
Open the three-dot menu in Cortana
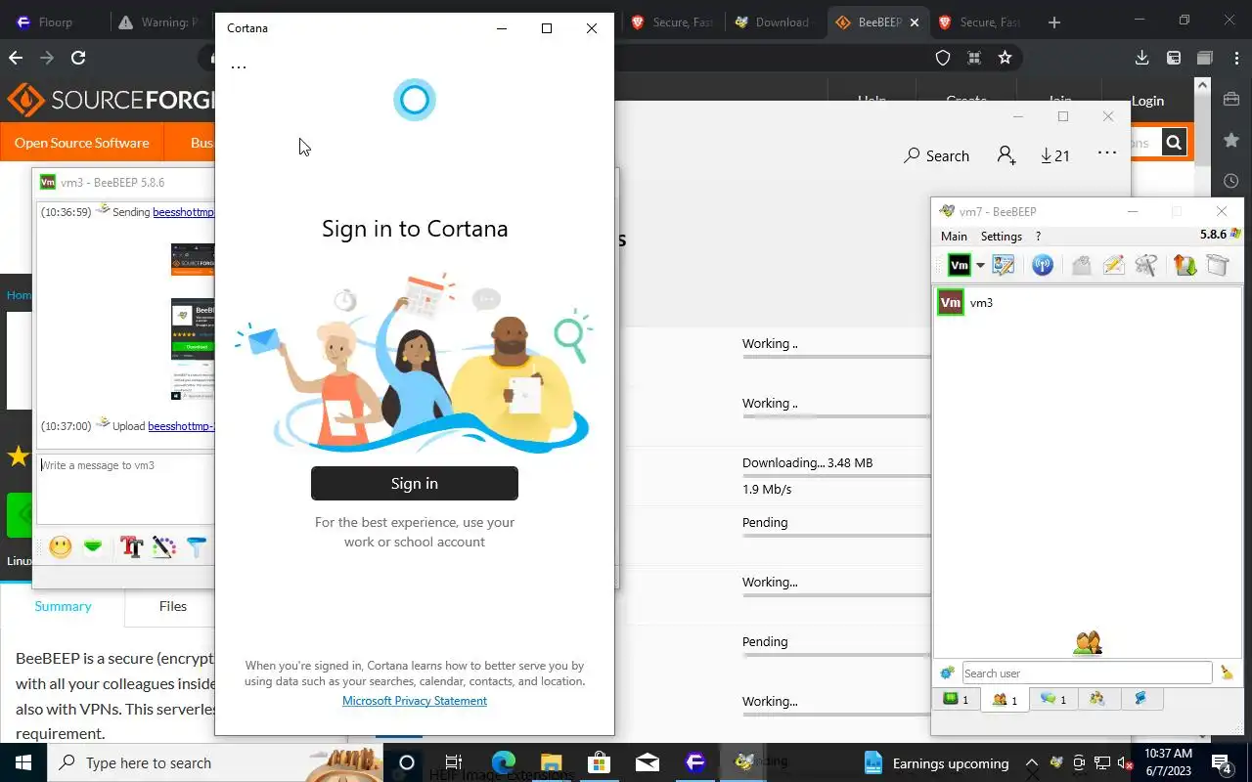[238, 65]
